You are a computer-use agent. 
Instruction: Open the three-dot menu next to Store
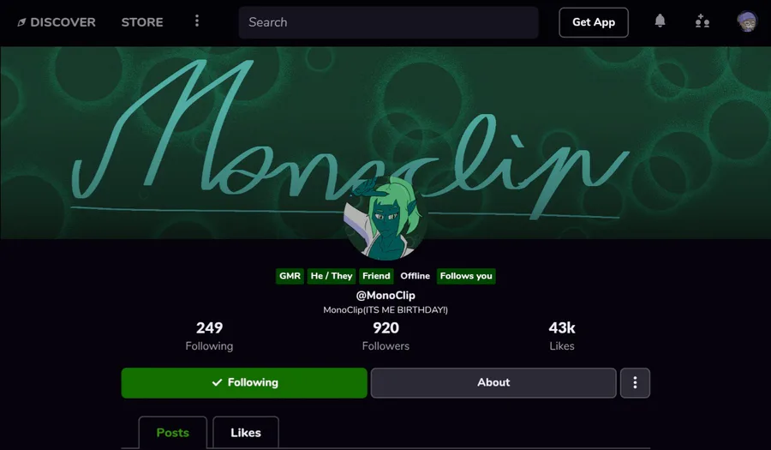pyautogui.click(x=197, y=21)
